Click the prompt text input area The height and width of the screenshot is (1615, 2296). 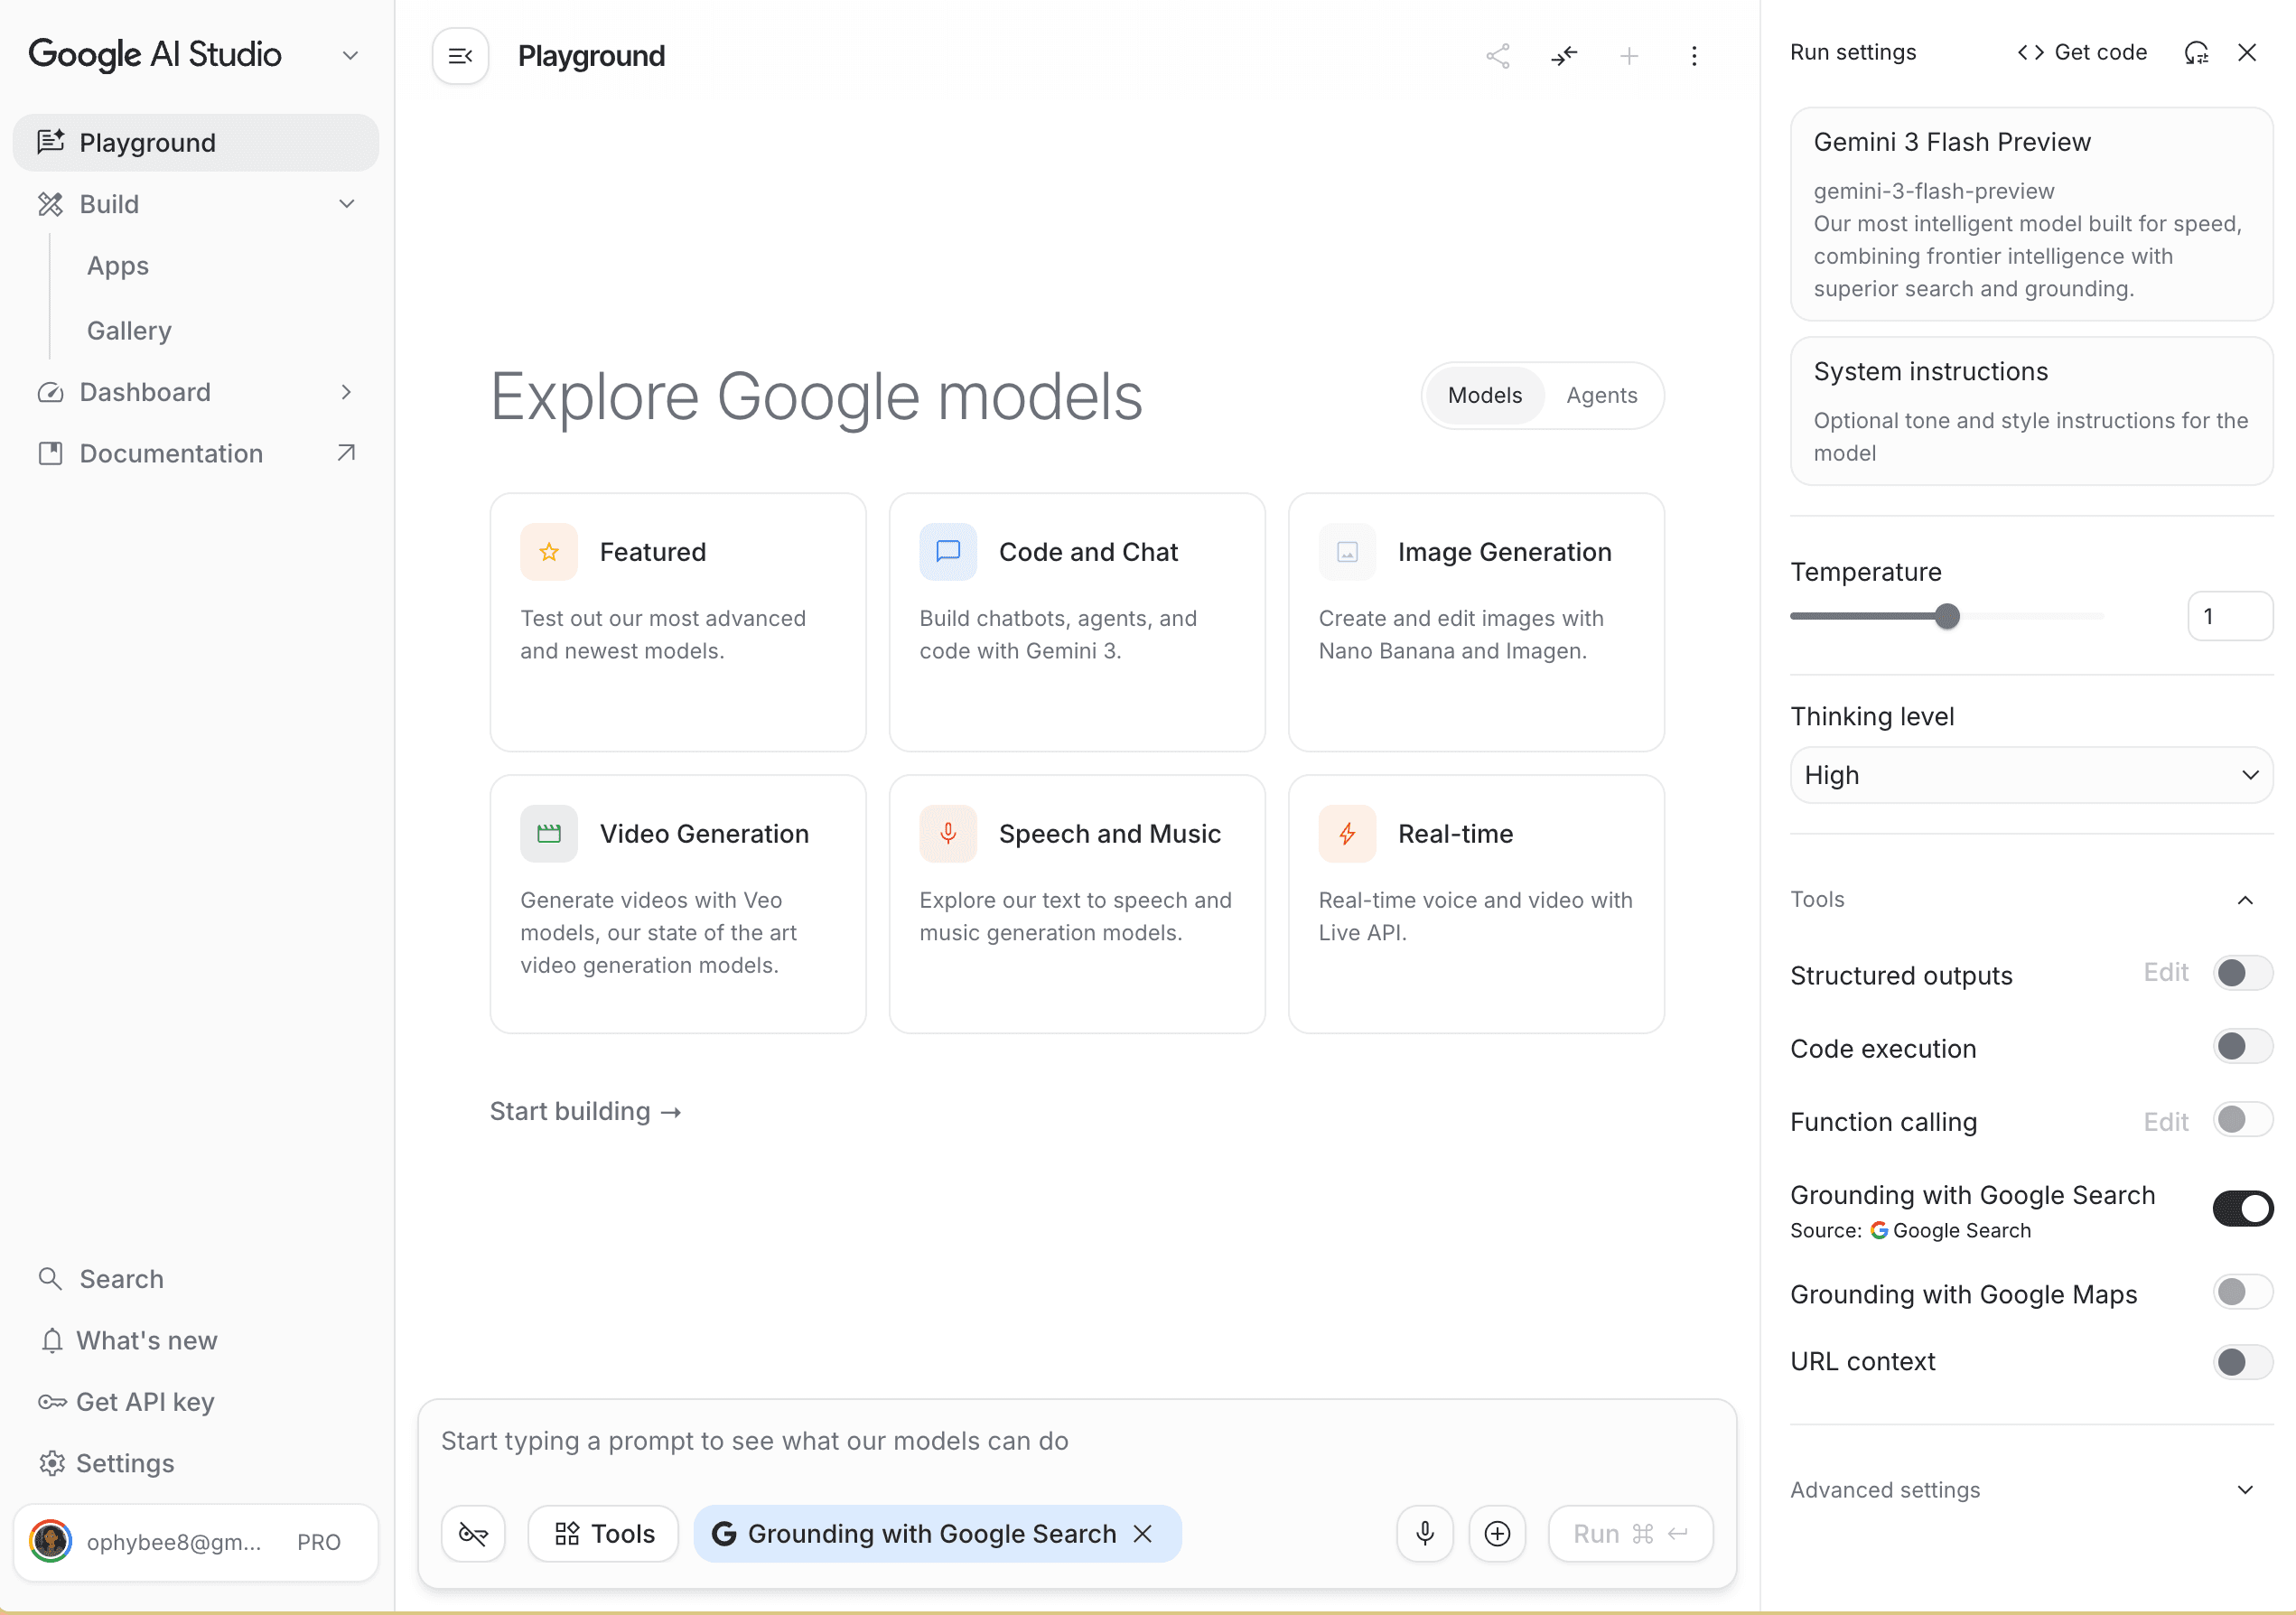(1076, 1441)
